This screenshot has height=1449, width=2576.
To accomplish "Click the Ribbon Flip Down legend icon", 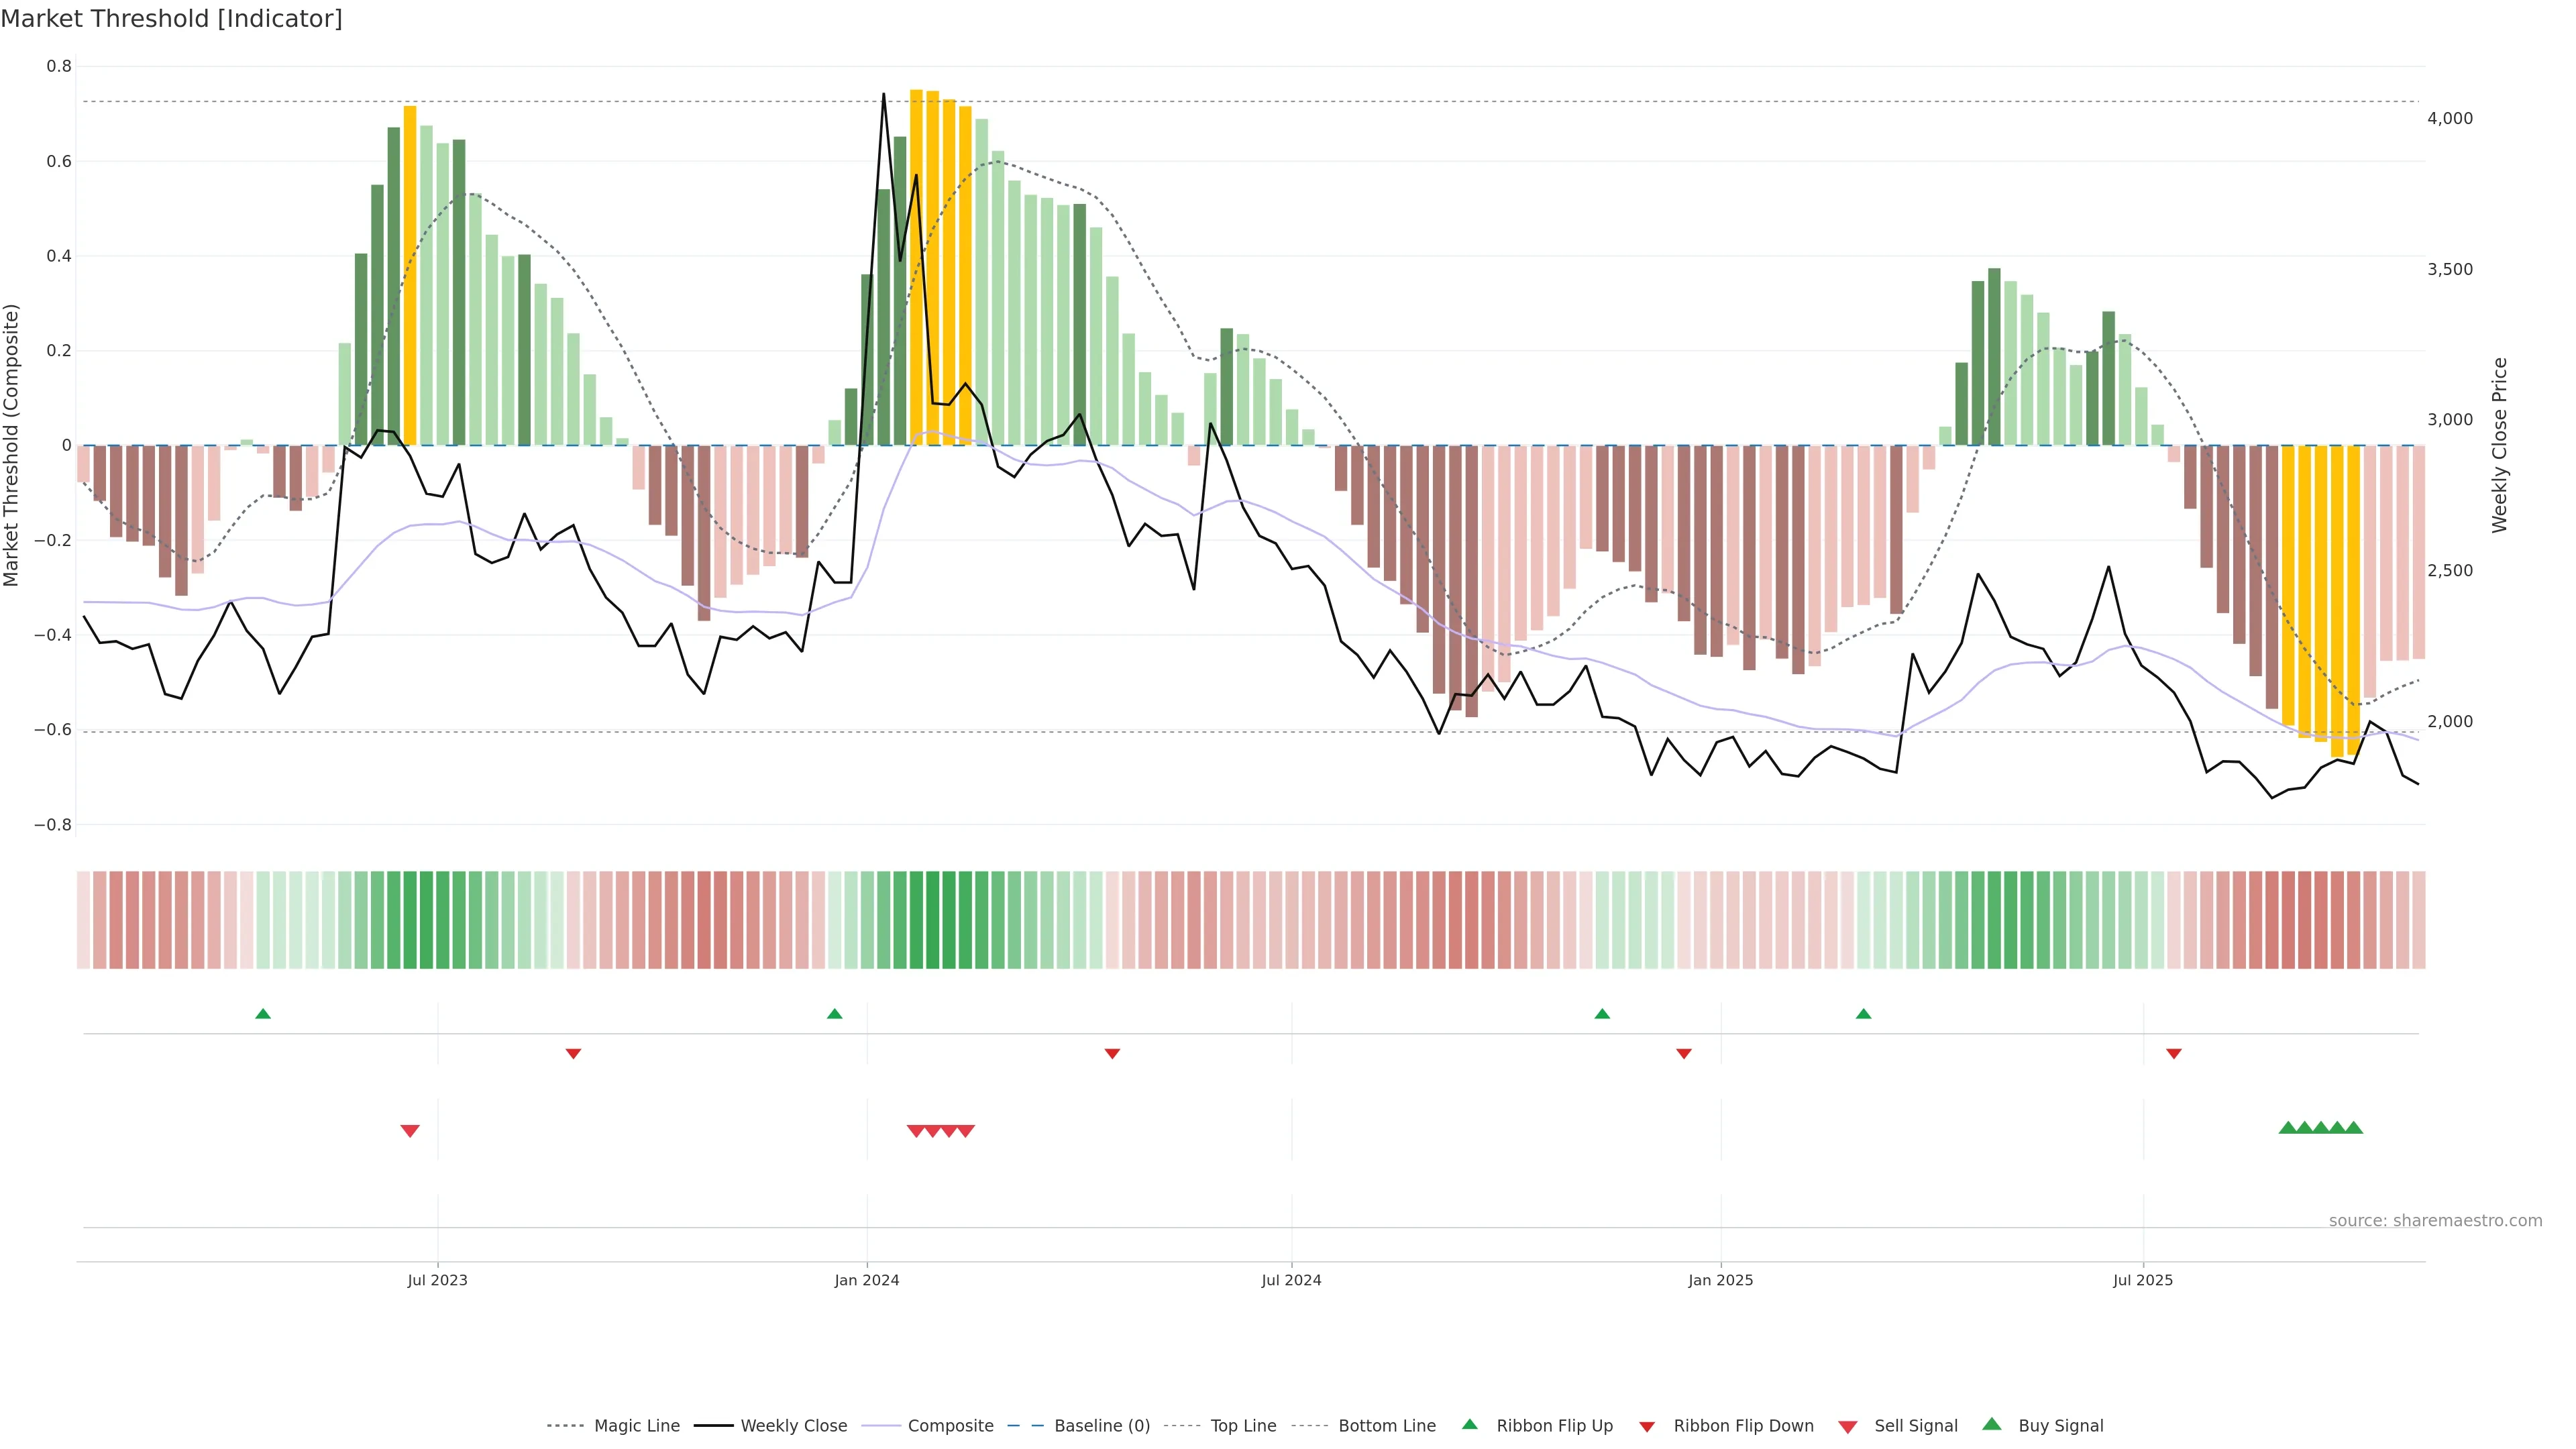I will [x=1647, y=1426].
